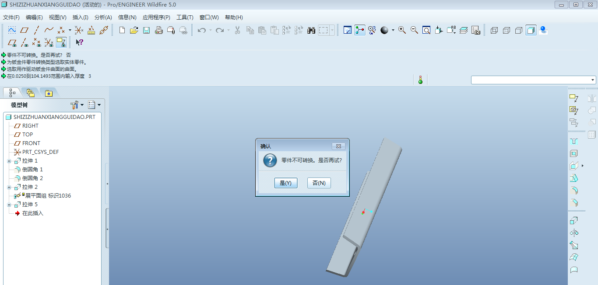Click the datum plane tool icon
Screen dimensions: 598x285
(25, 30)
